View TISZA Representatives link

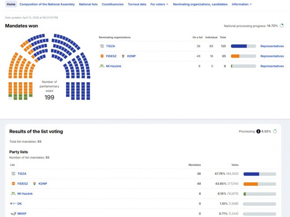point(272,46)
